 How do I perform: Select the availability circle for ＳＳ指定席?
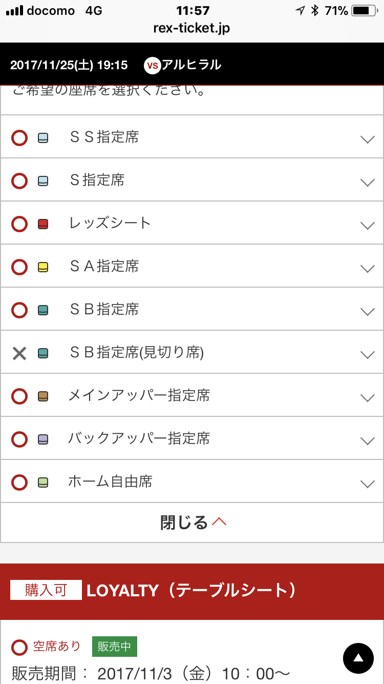tap(19, 138)
